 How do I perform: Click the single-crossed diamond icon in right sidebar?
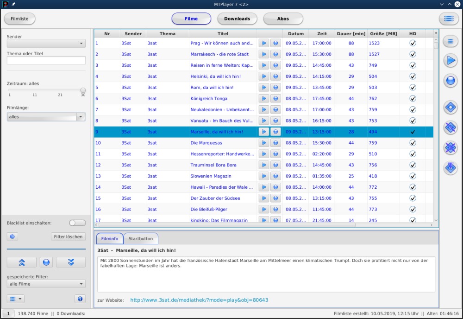[x=450, y=128]
